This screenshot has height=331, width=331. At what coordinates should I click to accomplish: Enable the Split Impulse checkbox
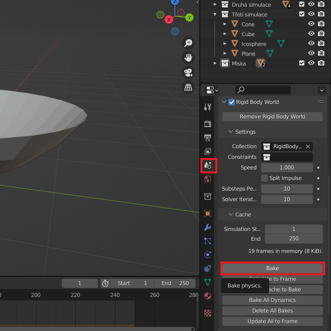coord(265,178)
